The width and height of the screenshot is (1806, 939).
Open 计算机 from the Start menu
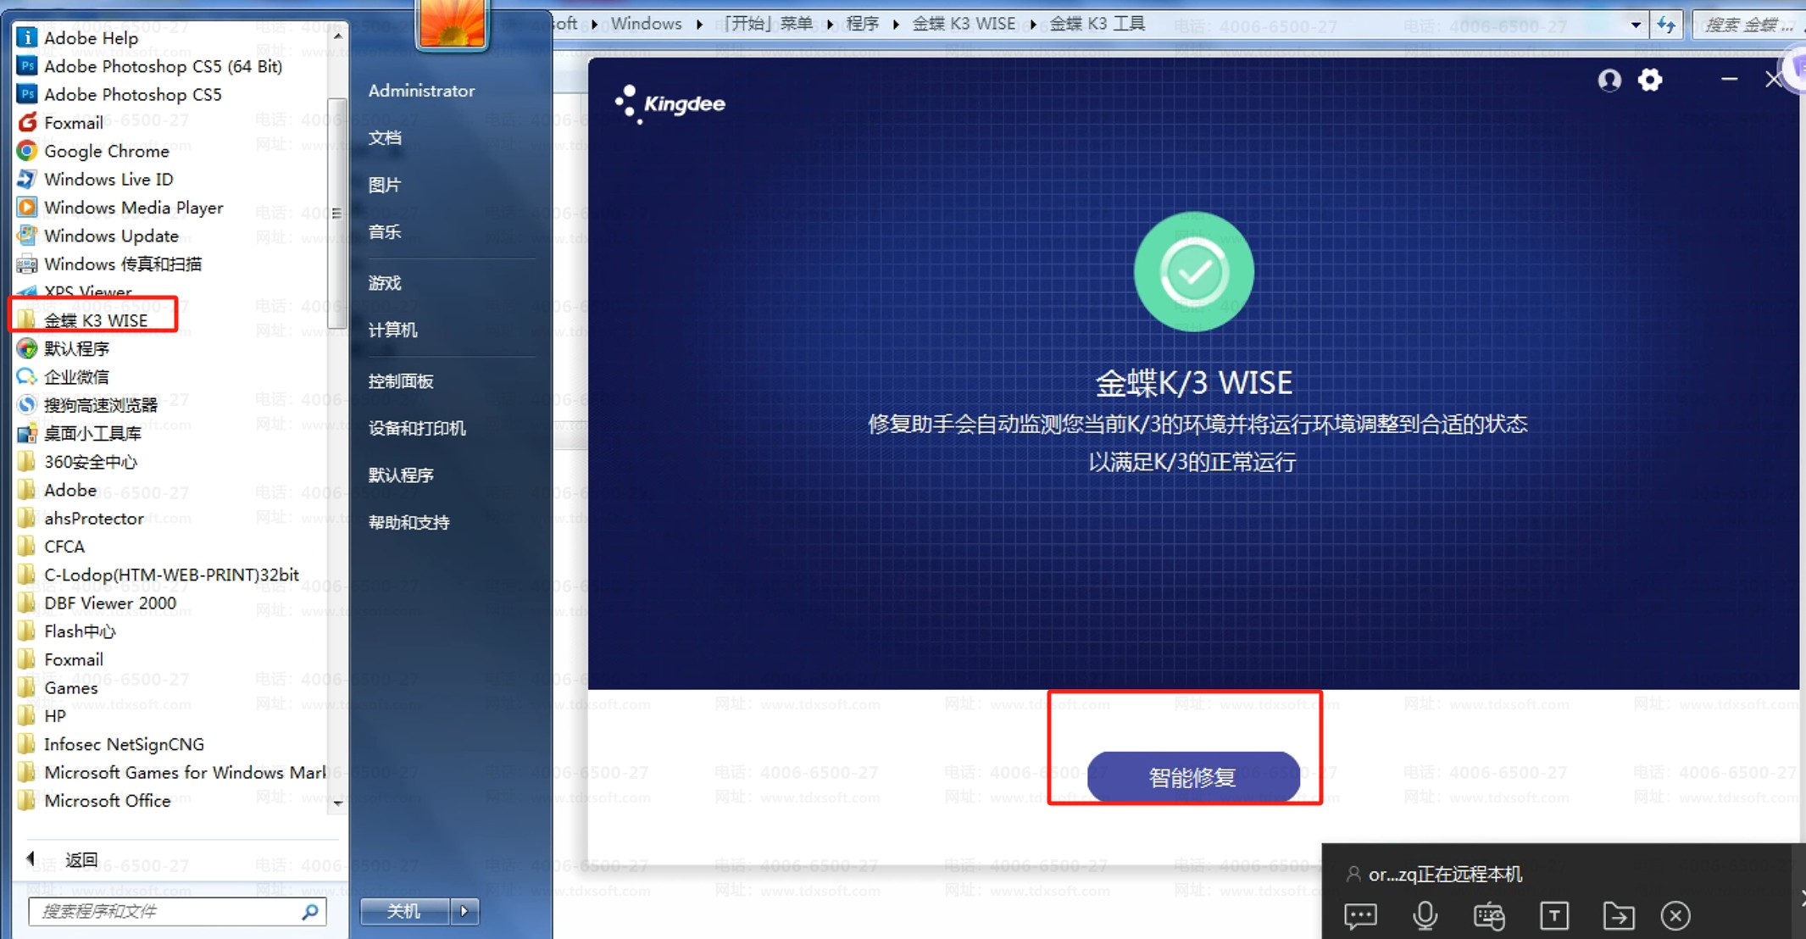(392, 330)
